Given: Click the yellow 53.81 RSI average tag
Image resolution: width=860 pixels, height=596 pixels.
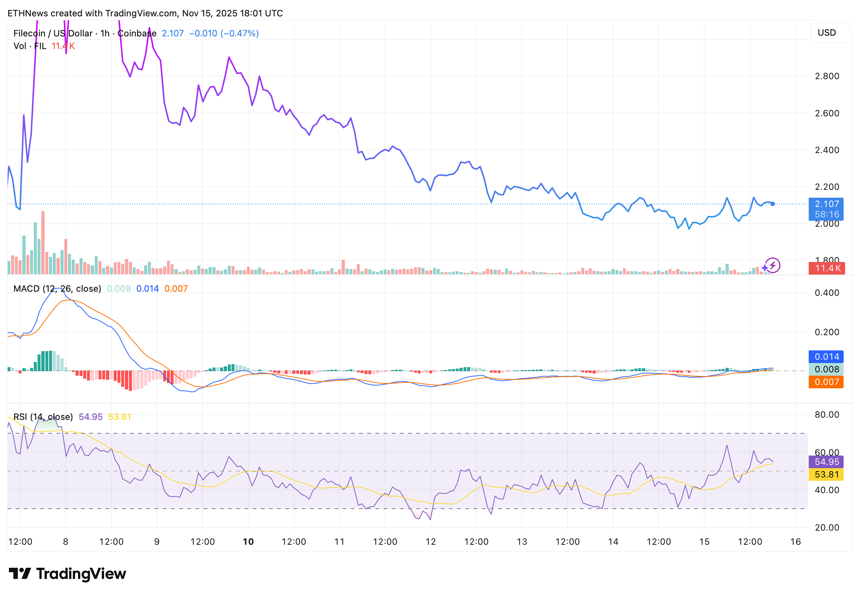Looking at the screenshot, I should click(x=826, y=474).
